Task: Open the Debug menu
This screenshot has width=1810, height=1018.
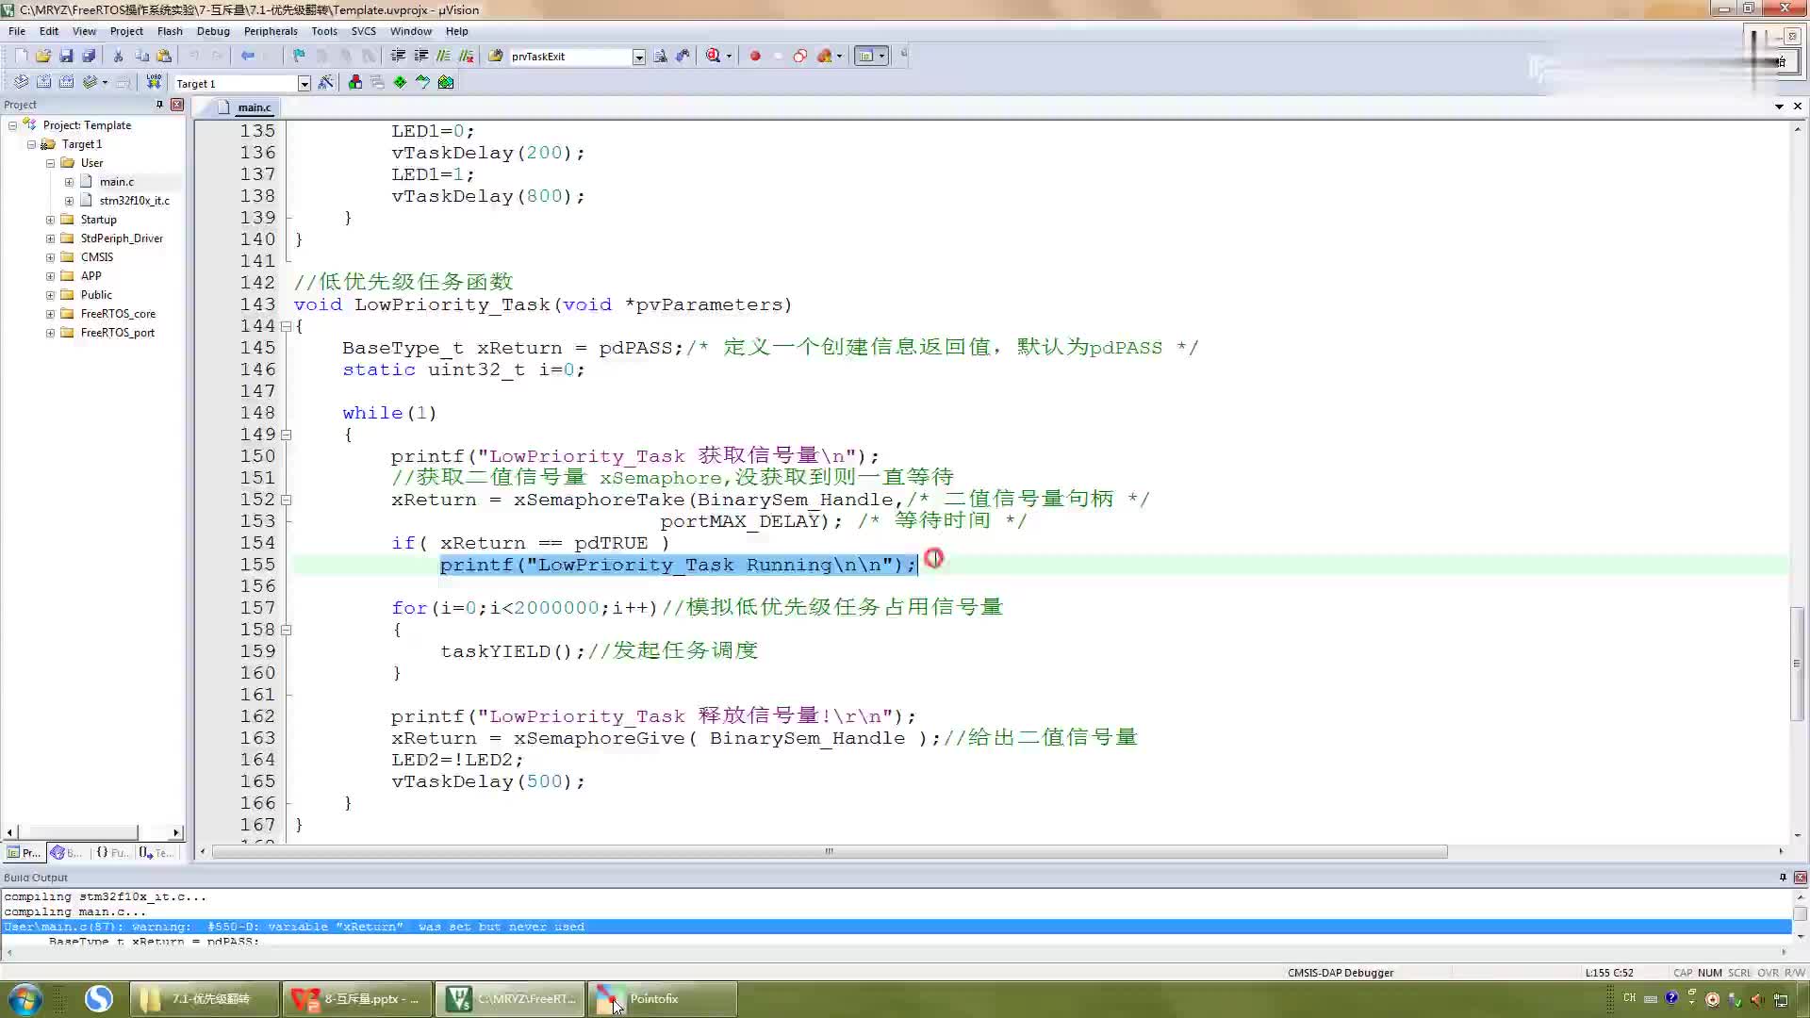Action: (213, 31)
